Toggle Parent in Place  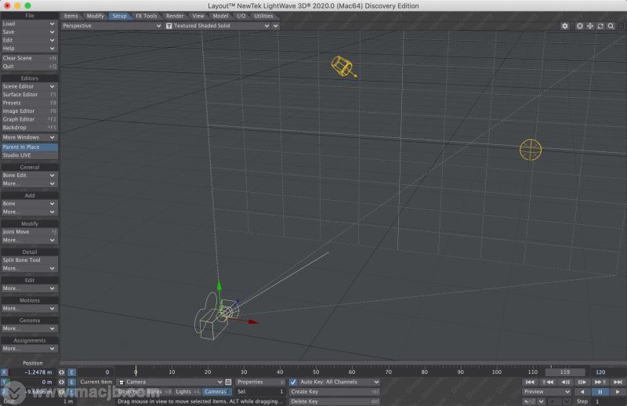coord(30,147)
